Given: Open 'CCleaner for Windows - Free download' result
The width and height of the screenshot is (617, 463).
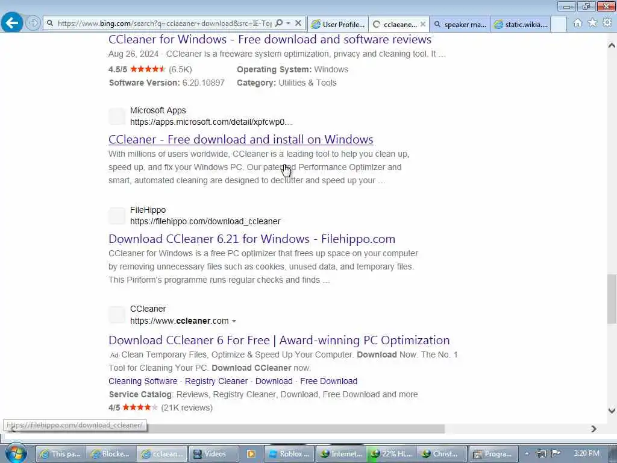Looking at the screenshot, I should click(x=270, y=39).
